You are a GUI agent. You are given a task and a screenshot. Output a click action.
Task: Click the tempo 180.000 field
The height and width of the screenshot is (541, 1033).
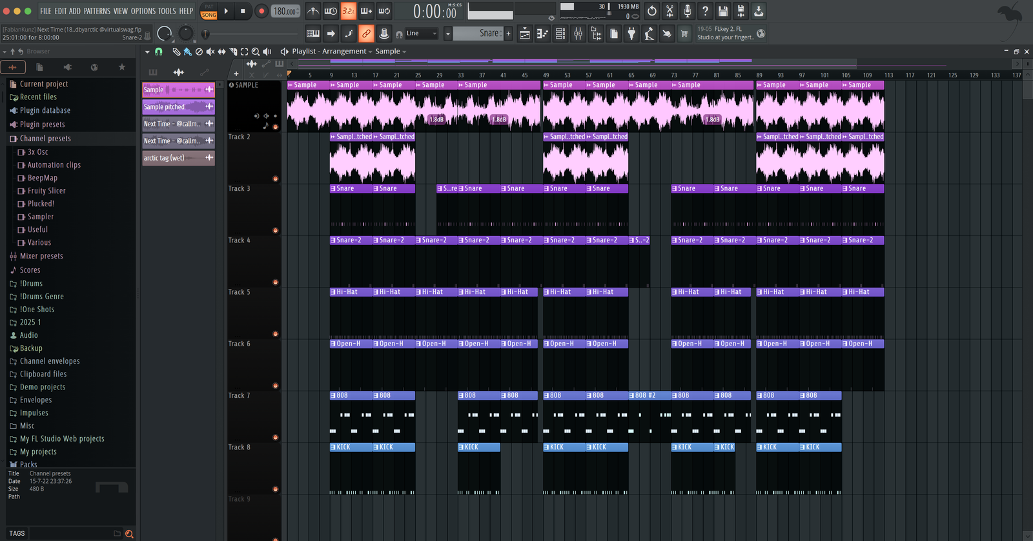[285, 11]
